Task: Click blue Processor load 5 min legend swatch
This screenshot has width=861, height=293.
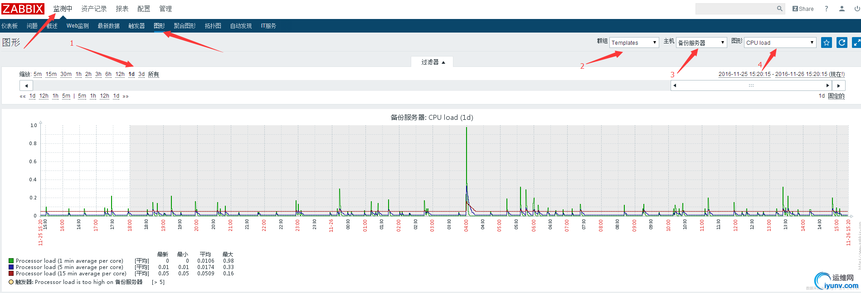Action: [11, 267]
